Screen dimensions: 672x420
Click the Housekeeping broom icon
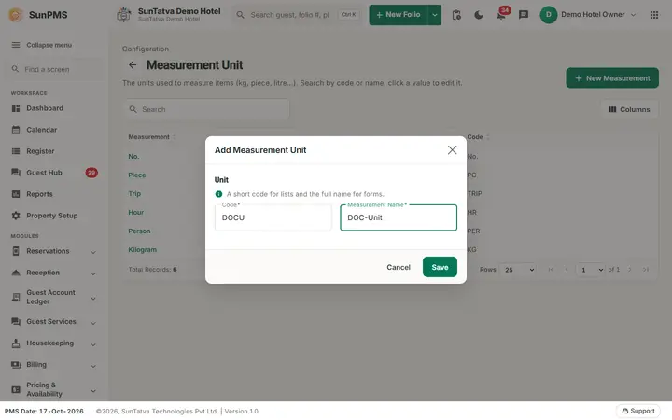click(x=16, y=343)
